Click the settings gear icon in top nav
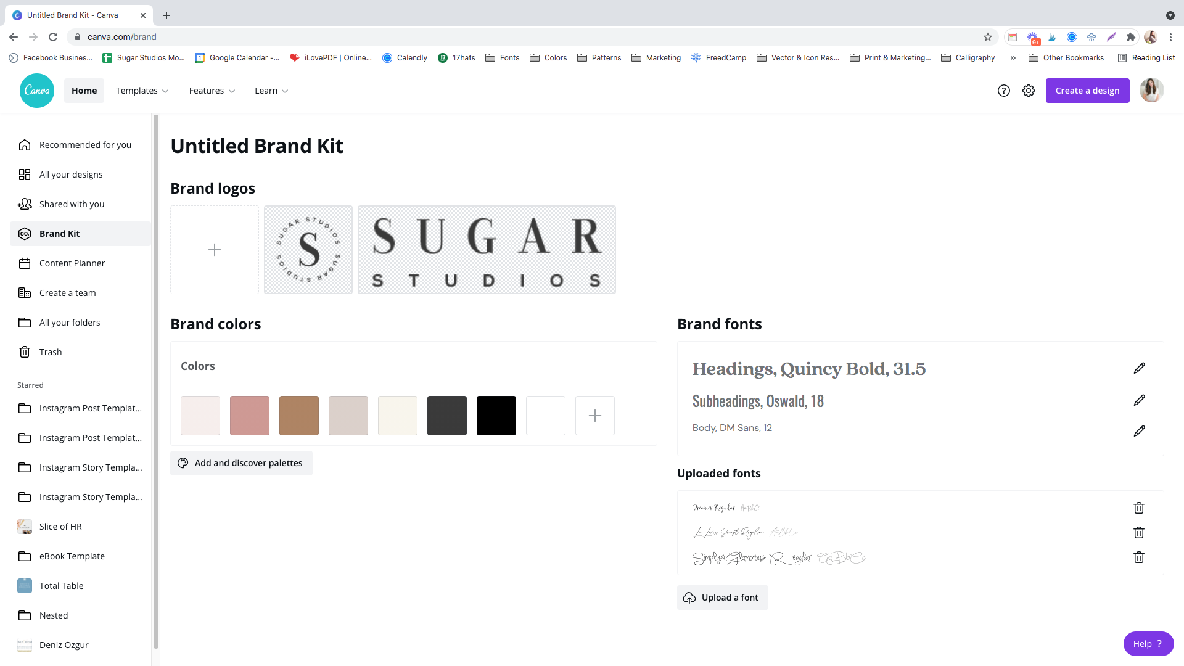Viewport: 1184px width, 666px height. pyautogui.click(x=1029, y=90)
